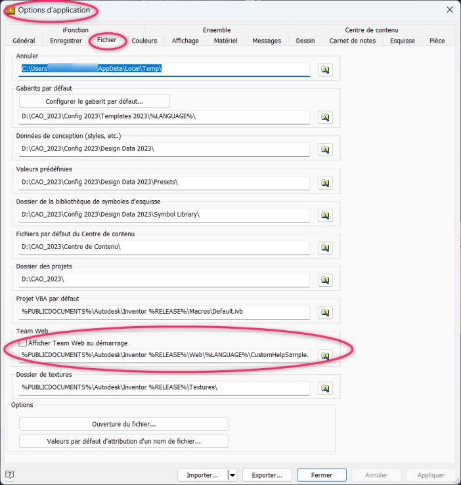Click the Annuler path input field

tap(164, 69)
